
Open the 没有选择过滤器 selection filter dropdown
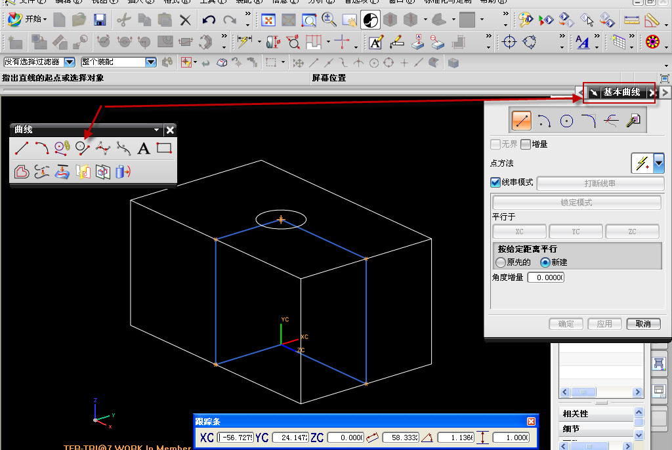tap(70, 62)
